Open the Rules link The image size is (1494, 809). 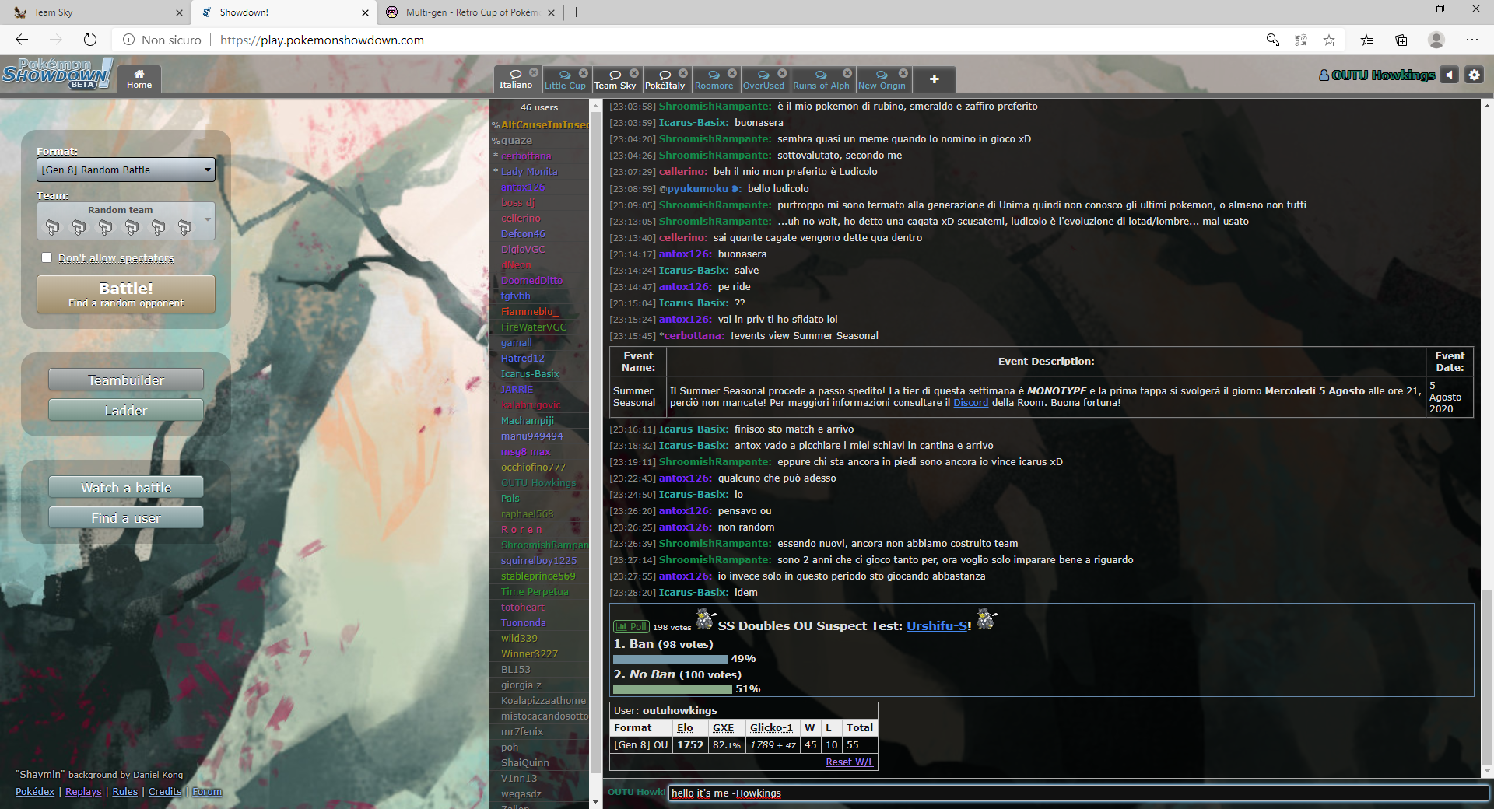[124, 792]
